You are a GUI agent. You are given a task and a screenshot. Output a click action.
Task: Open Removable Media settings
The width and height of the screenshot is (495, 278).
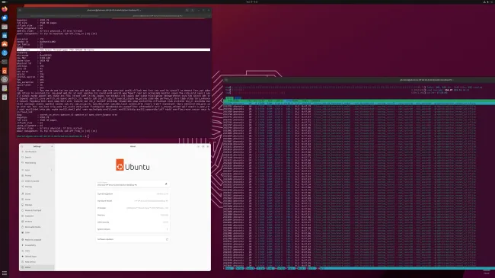pyautogui.click(x=37, y=227)
